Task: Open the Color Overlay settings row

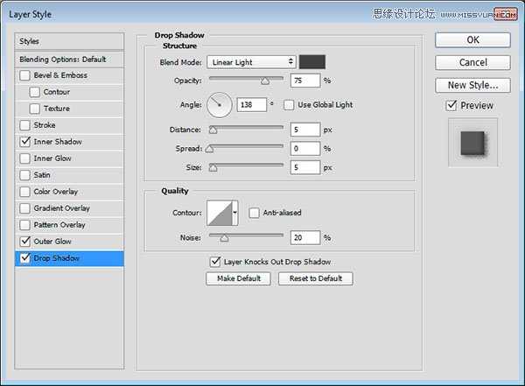Action: 69,192
